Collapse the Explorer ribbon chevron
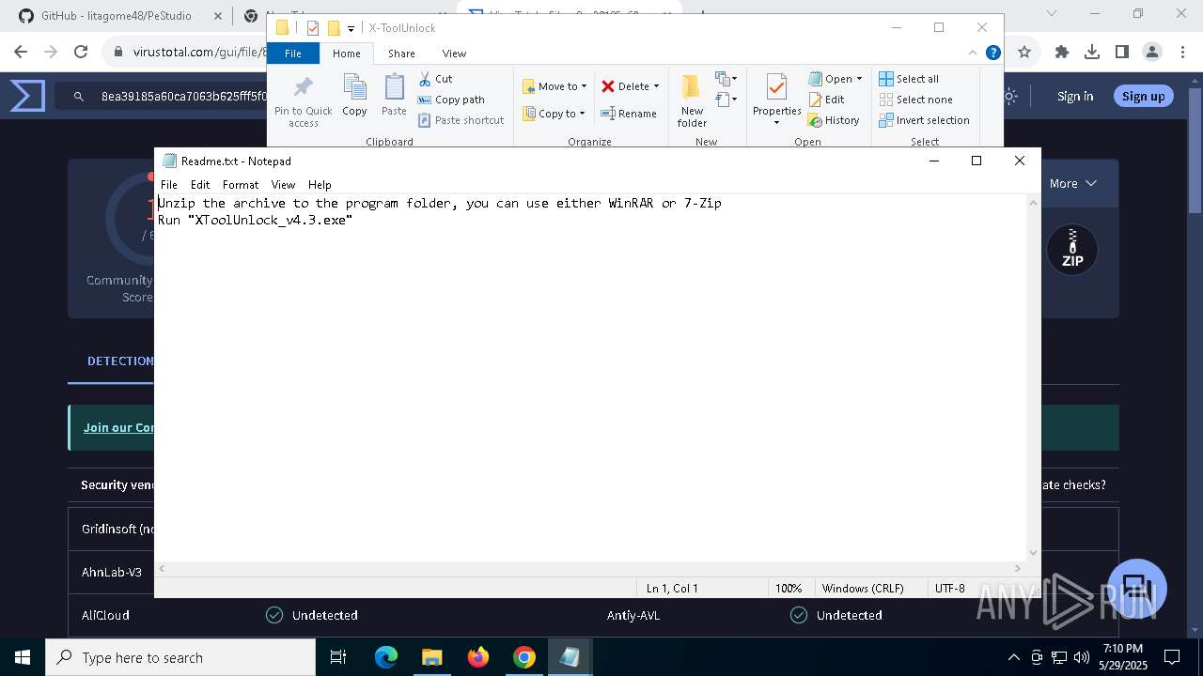 coord(974,53)
